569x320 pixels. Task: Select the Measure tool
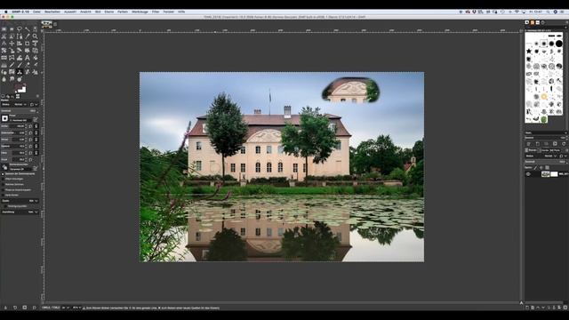4,44
